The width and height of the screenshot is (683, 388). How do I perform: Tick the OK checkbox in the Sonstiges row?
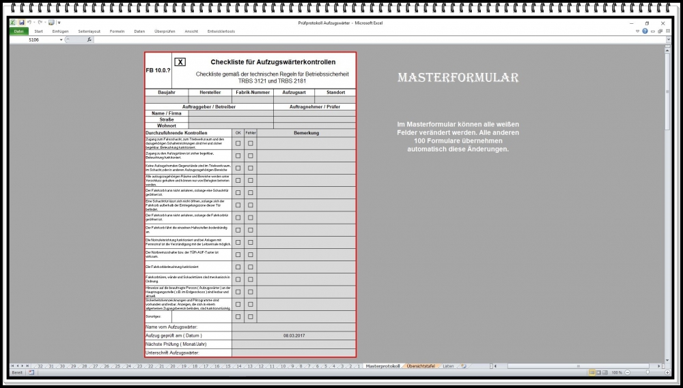(x=238, y=316)
